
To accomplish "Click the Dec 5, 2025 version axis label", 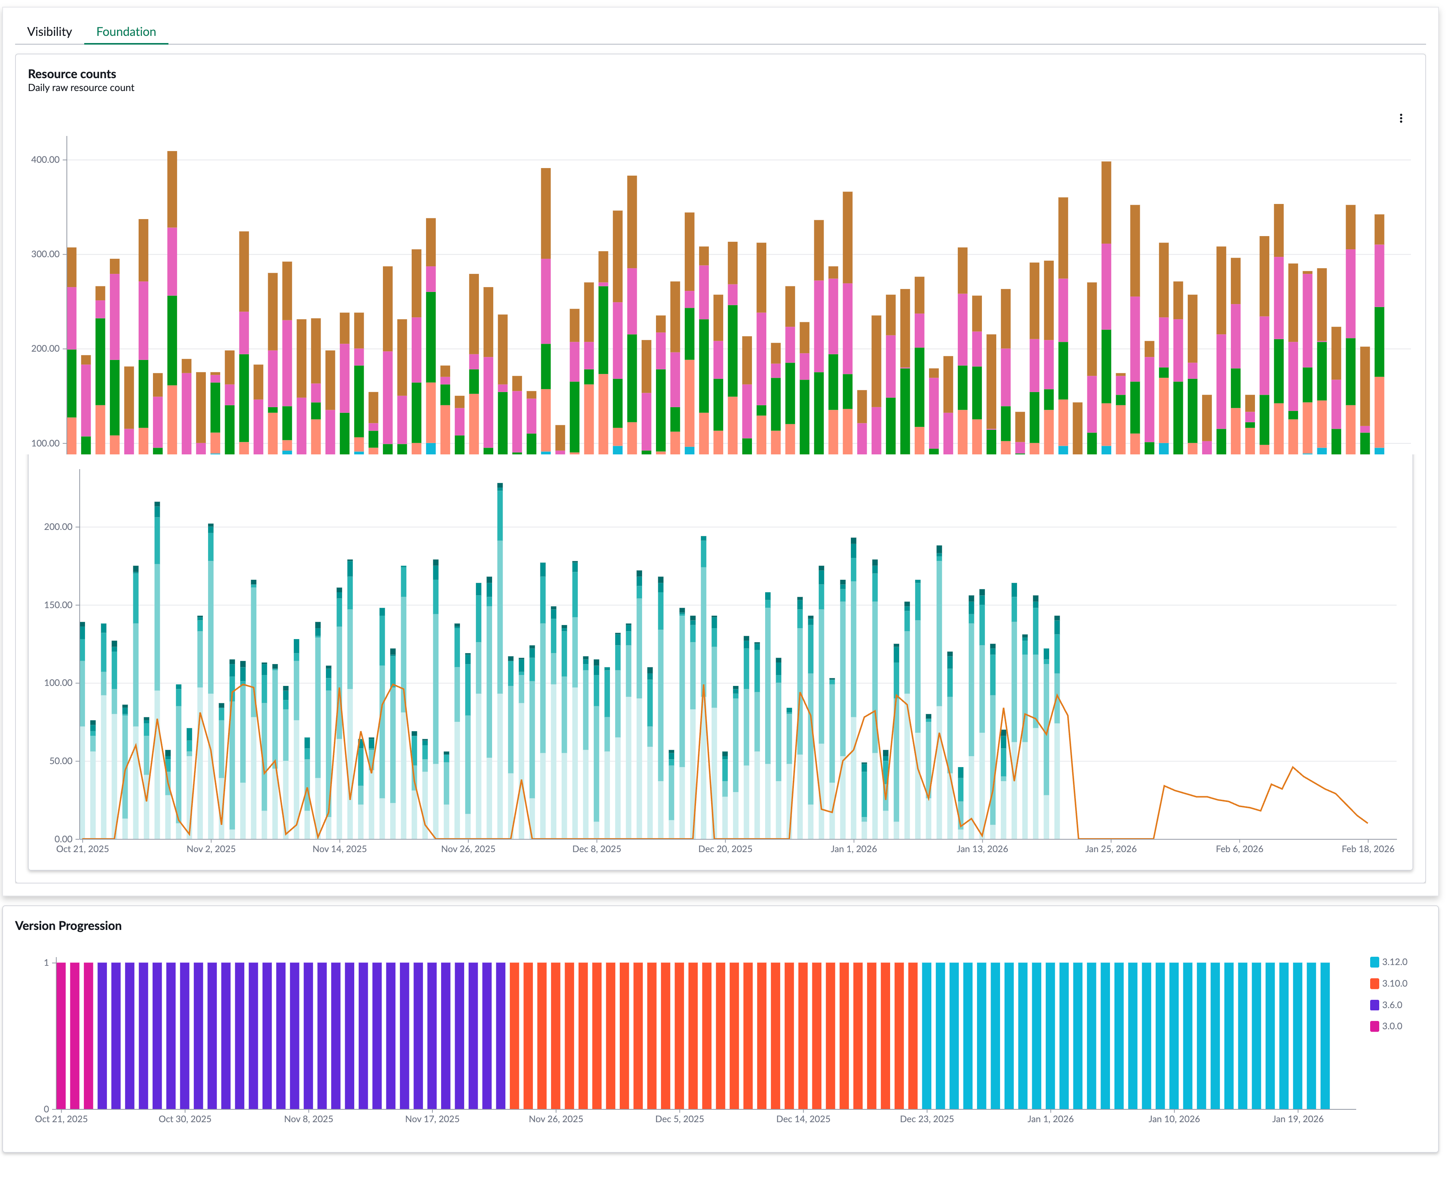I will 679,1119.
